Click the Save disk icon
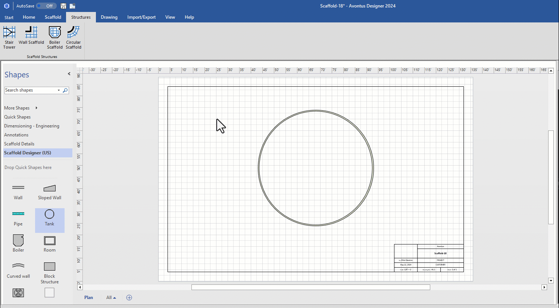This screenshot has height=308, width=559. click(63, 6)
